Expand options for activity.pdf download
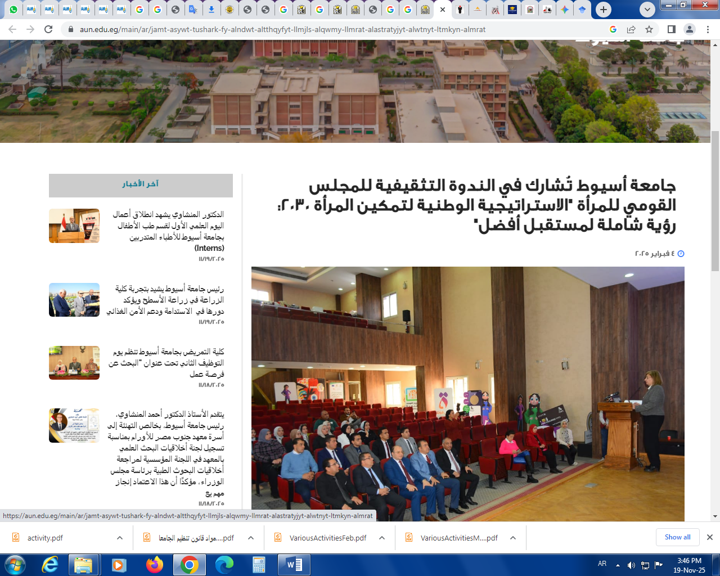The width and height of the screenshot is (720, 576). pos(120,538)
